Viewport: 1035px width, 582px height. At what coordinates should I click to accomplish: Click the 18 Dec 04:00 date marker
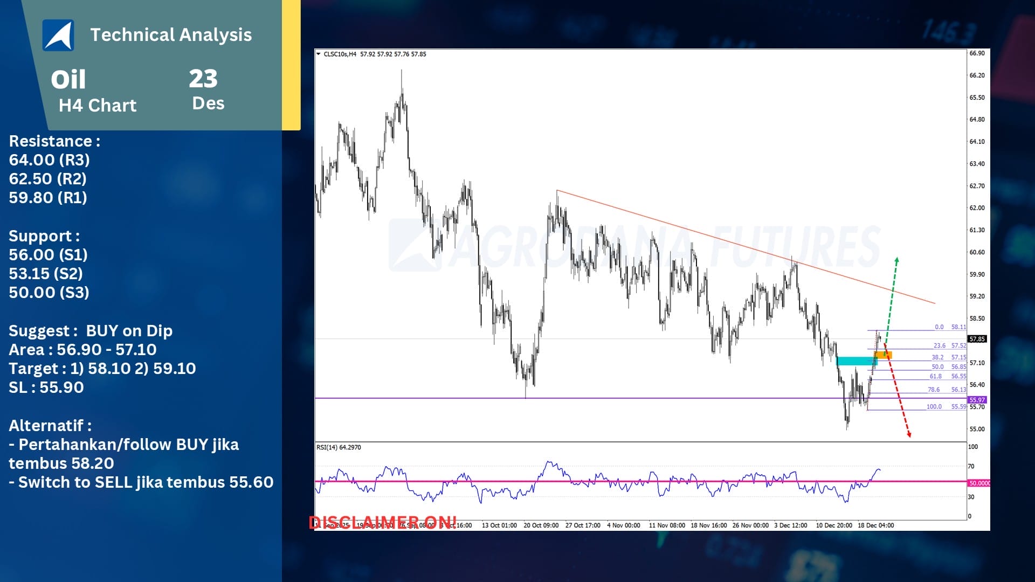(875, 525)
